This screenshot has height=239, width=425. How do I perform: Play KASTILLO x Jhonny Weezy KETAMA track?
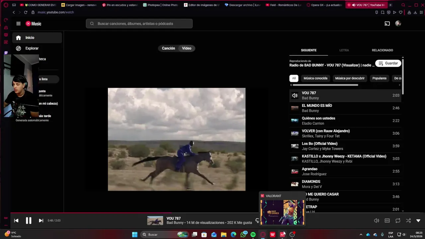click(345, 159)
